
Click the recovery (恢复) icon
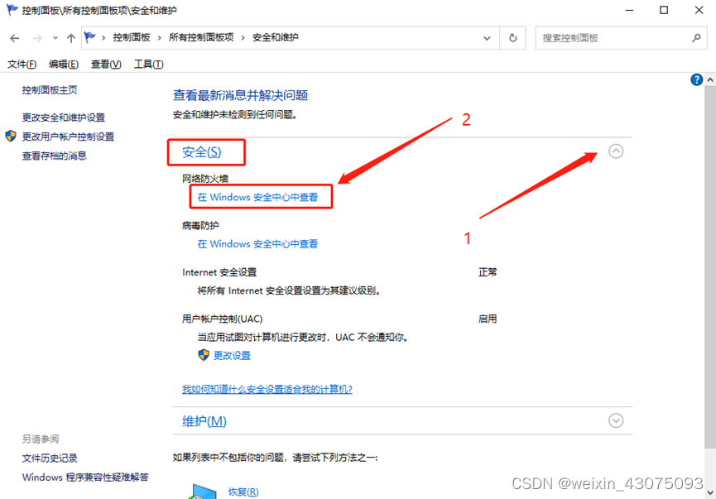204,492
